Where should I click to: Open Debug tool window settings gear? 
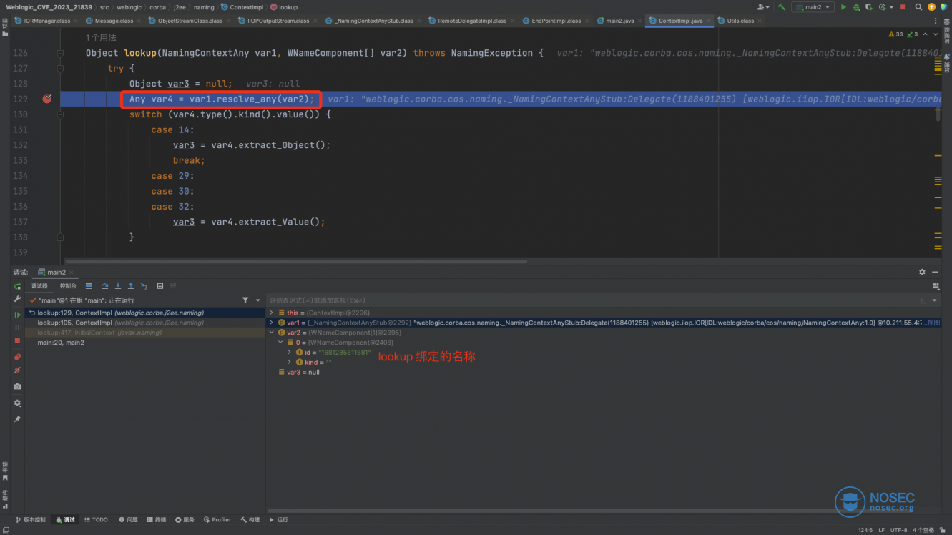(x=922, y=272)
